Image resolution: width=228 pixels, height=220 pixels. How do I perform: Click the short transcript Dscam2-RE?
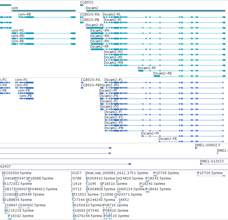(x=162, y=74)
